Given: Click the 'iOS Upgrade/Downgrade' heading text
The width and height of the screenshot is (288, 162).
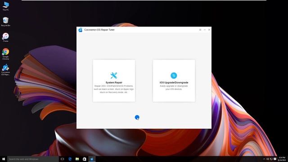Looking at the screenshot, I should pos(174,83).
